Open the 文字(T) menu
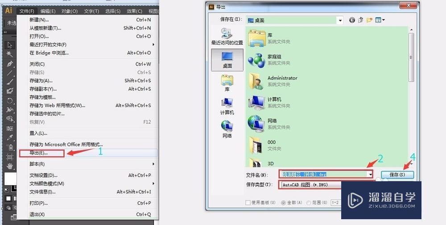The width and height of the screenshot is (446, 225). pyautogui.click(x=91, y=11)
